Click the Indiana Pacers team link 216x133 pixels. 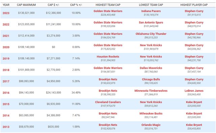click(x=151, y=11)
